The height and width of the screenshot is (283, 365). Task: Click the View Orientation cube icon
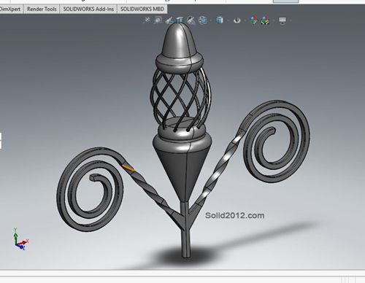tap(202, 20)
